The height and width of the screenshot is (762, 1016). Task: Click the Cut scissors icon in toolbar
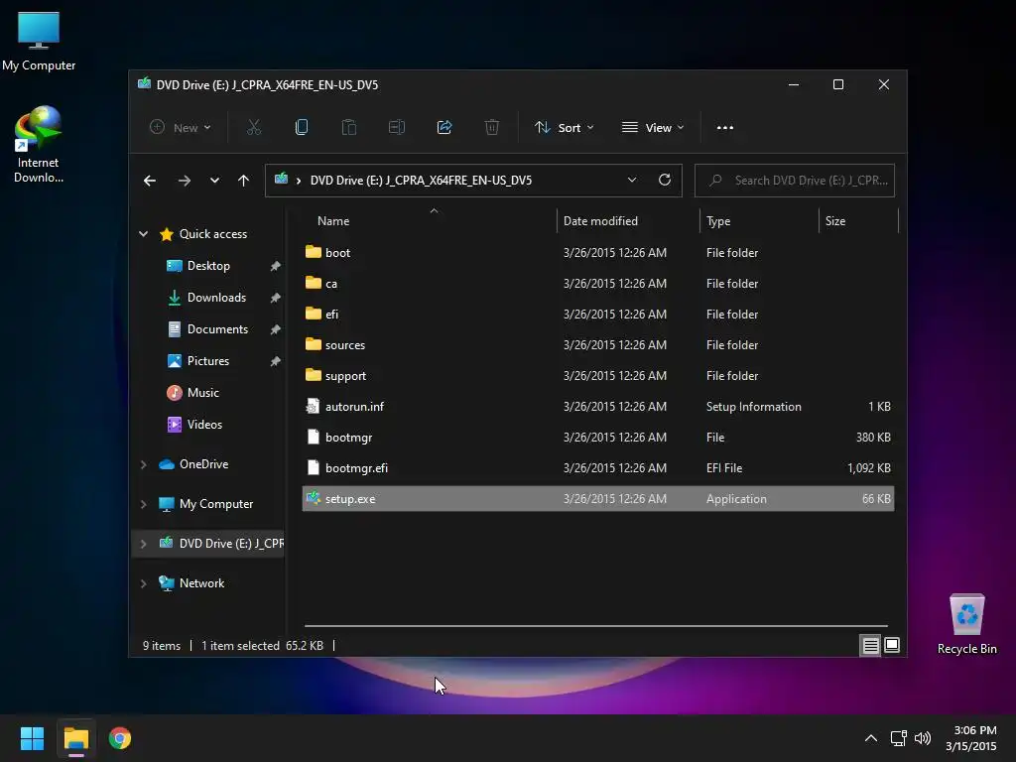click(x=254, y=128)
